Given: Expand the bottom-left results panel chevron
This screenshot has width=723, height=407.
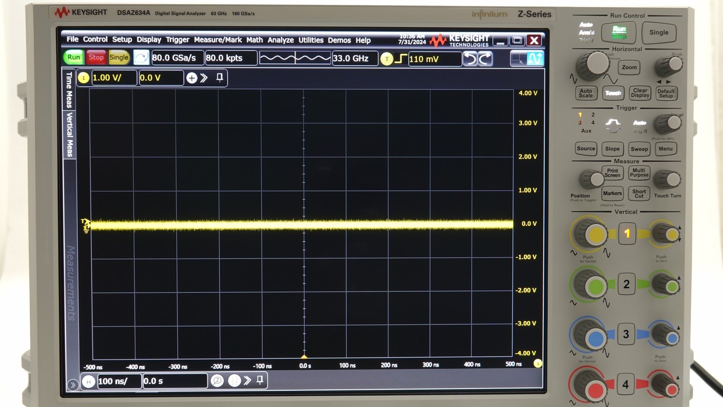Looking at the screenshot, I should click(x=72, y=385).
